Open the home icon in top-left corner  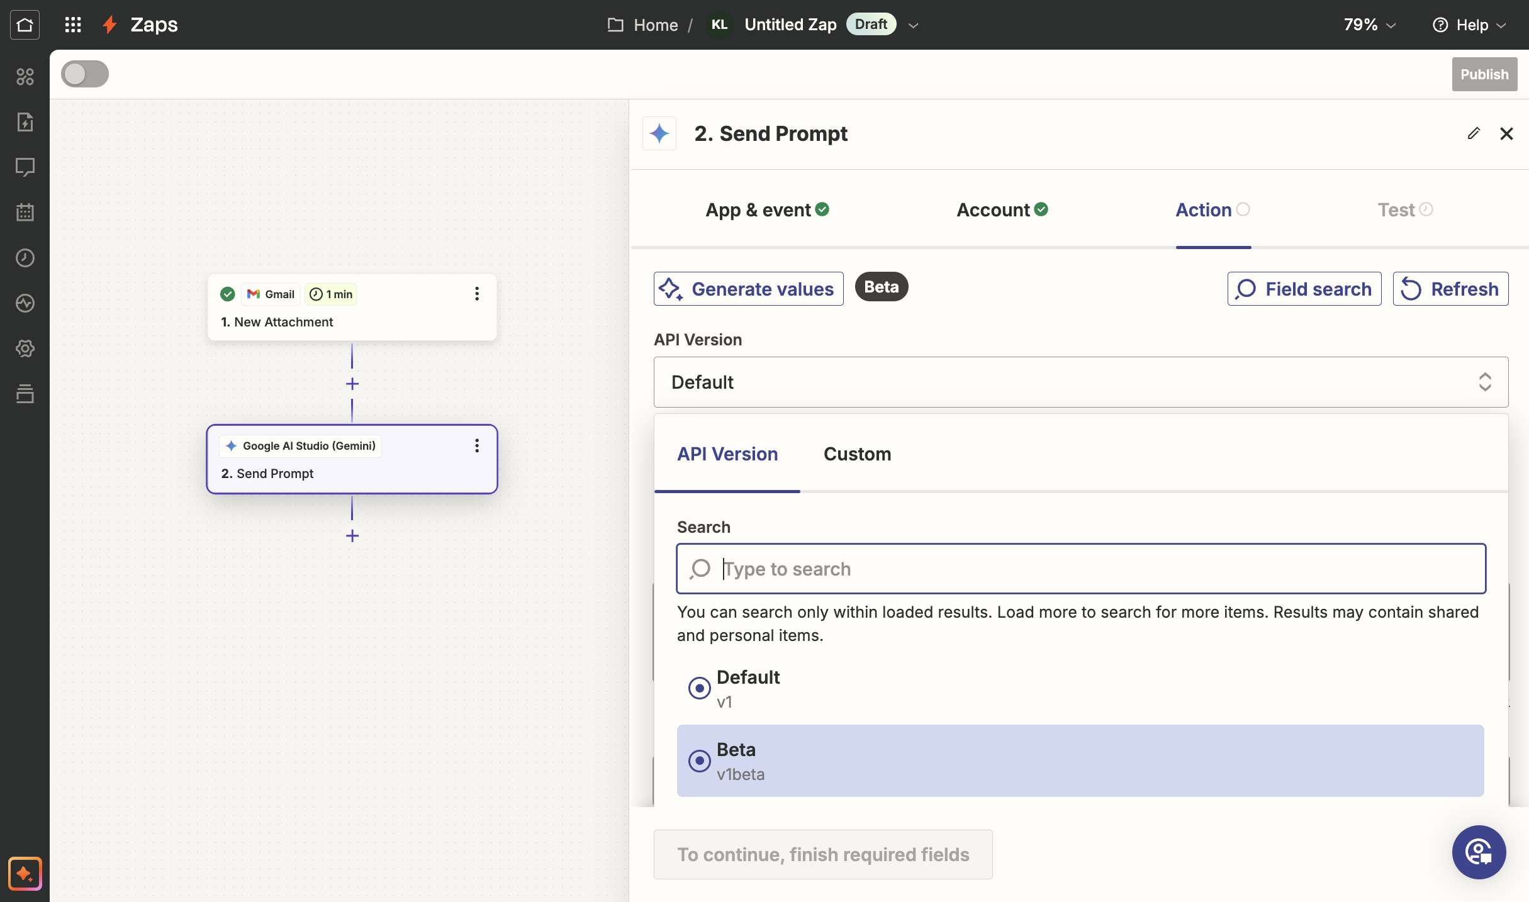click(25, 25)
